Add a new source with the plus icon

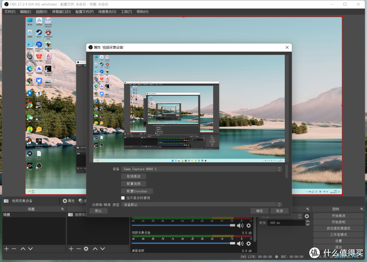[x=71, y=249]
